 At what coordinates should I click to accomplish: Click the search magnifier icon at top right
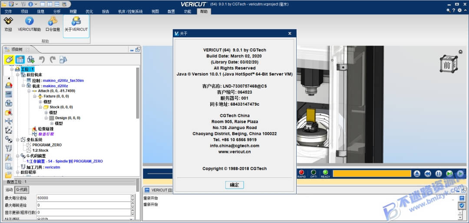[448, 10]
